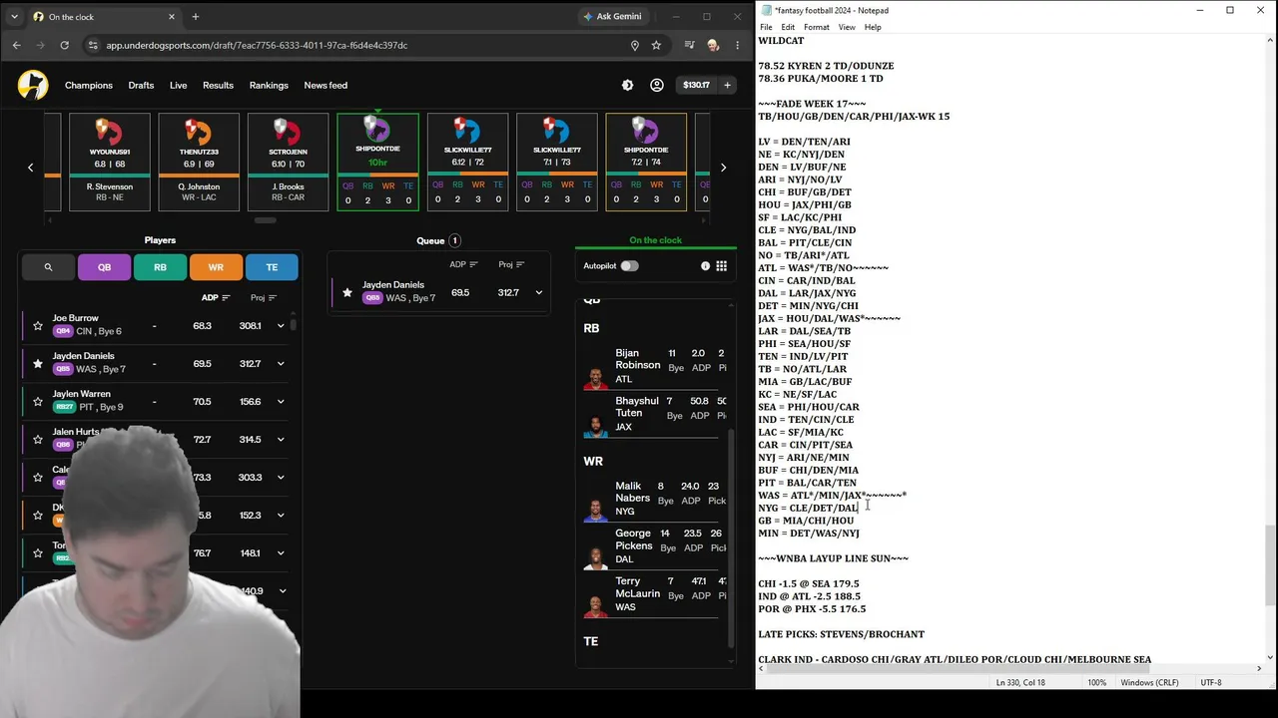Select SHIPDONTDIE 10hr on-clock card
This screenshot has width=1278, height=718.
377,162
